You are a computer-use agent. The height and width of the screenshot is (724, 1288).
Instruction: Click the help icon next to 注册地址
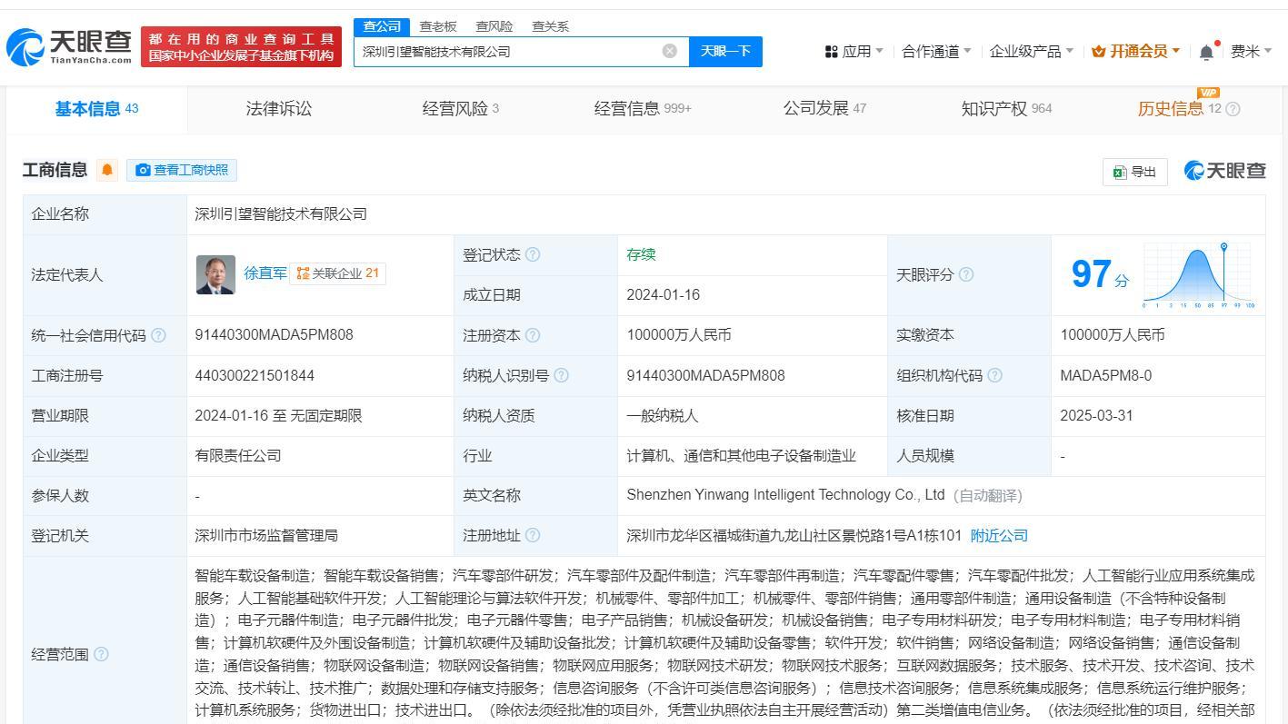533,536
